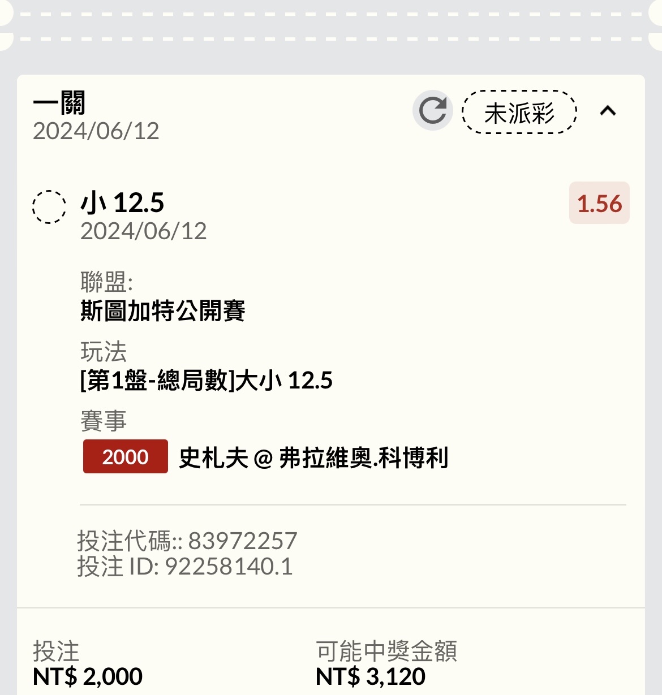Image resolution: width=662 pixels, height=695 pixels.
Task: Click the 玩法 label
Action: pos(104,352)
